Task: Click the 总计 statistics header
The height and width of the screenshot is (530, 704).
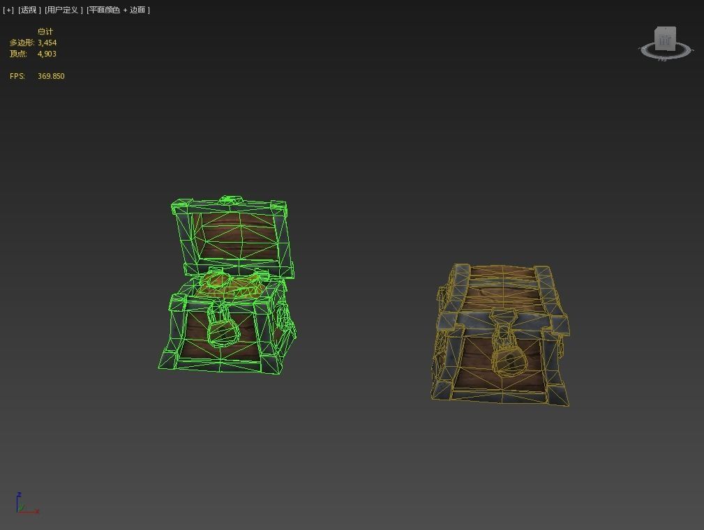Action: coord(45,31)
